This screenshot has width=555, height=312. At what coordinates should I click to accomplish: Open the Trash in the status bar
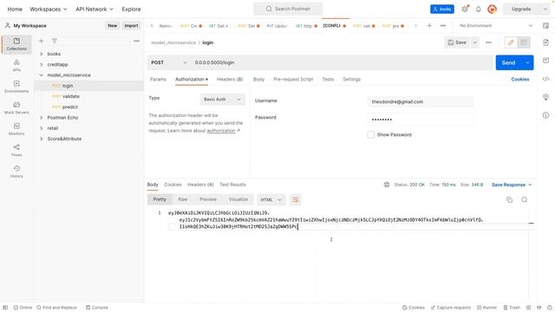(512, 308)
